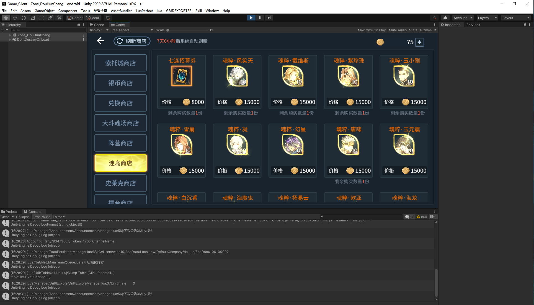Screen dimensions: 534x305
Task: Click the Scale slider handle
Action: tap(168, 30)
